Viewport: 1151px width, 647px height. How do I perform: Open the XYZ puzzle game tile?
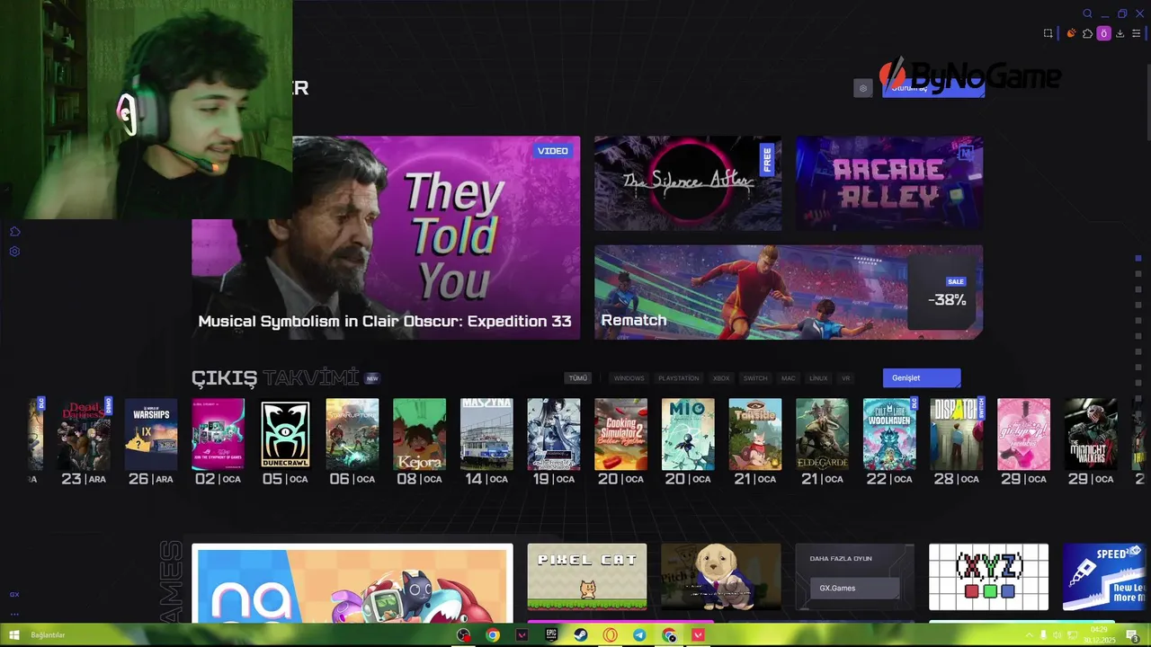click(x=988, y=577)
